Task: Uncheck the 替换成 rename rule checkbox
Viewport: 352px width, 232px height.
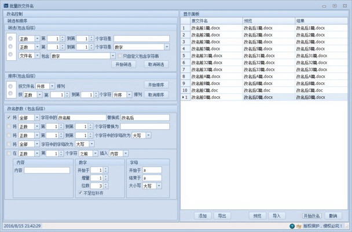Action: point(10,117)
